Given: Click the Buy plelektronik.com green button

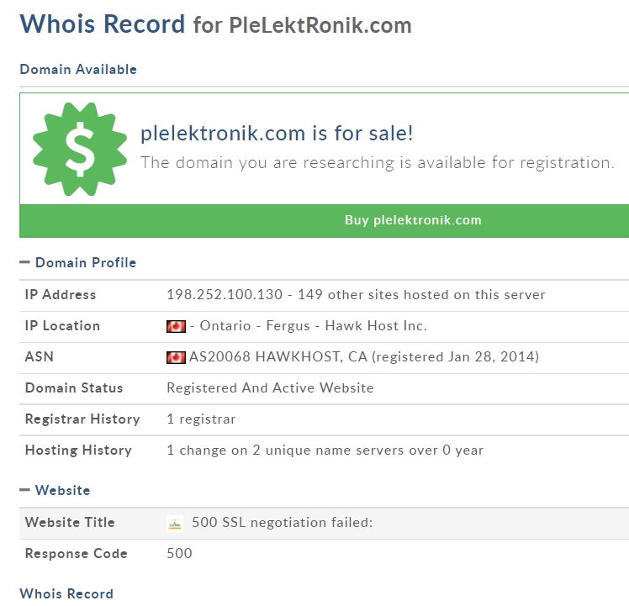Looking at the screenshot, I should coord(324,220).
